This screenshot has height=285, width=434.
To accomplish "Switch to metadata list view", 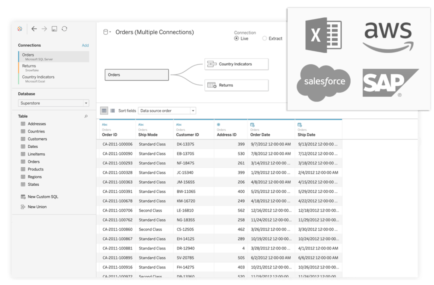I will (112, 110).
